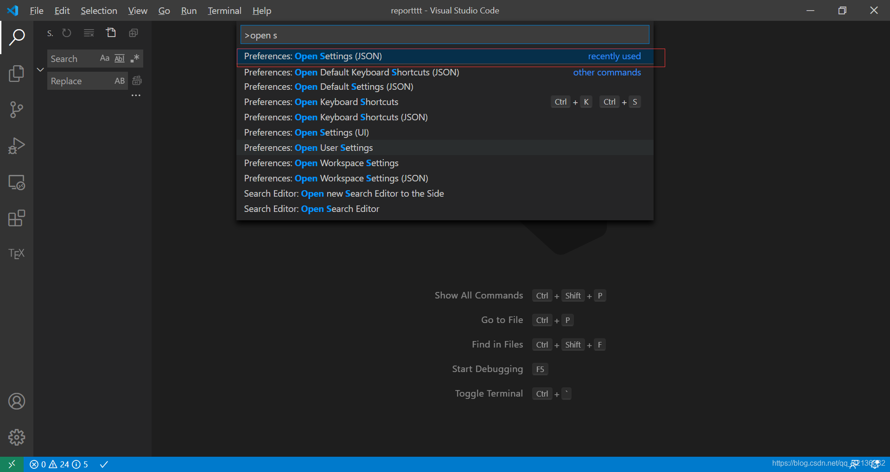Click the Expand All results icon

(x=133, y=33)
